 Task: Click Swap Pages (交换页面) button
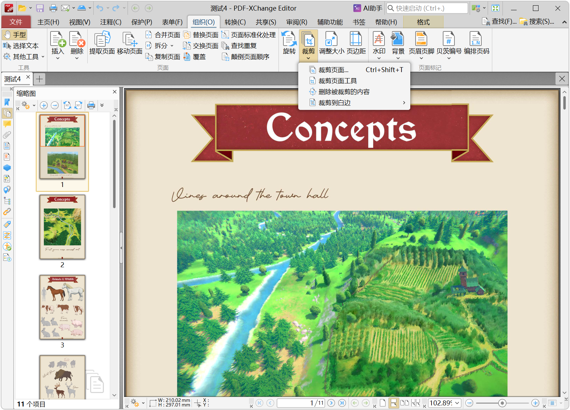click(x=201, y=46)
